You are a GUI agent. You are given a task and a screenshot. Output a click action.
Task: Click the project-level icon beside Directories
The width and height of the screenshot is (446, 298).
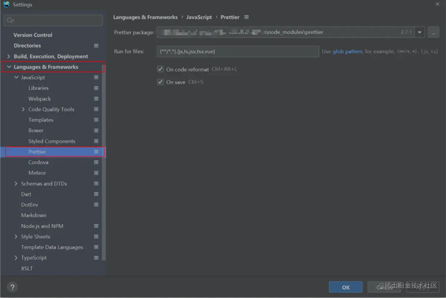(96, 46)
